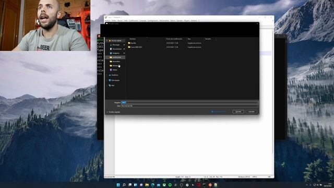Click the Guardar button
The height and width of the screenshot is (188, 334).
[x=238, y=111]
